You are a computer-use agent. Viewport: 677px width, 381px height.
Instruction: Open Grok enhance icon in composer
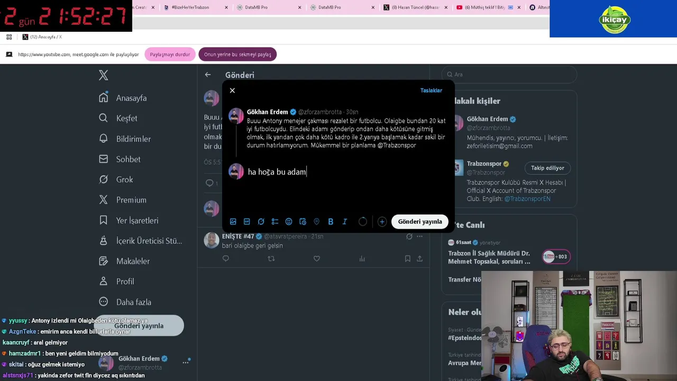pyautogui.click(x=261, y=222)
